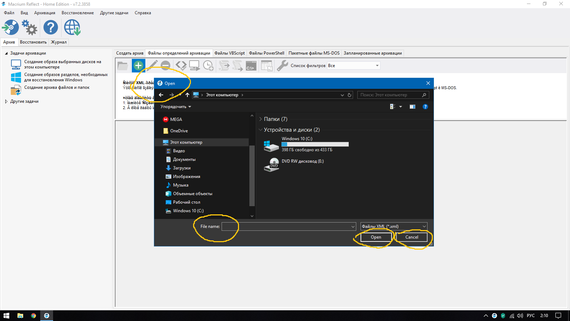
Task: Click the green add definition file icon
Action: pos(138,65)
